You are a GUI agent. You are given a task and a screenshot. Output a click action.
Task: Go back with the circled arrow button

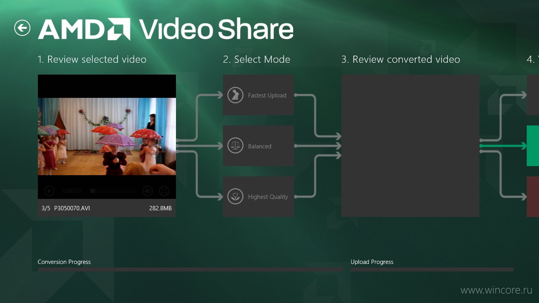(22, 28)
